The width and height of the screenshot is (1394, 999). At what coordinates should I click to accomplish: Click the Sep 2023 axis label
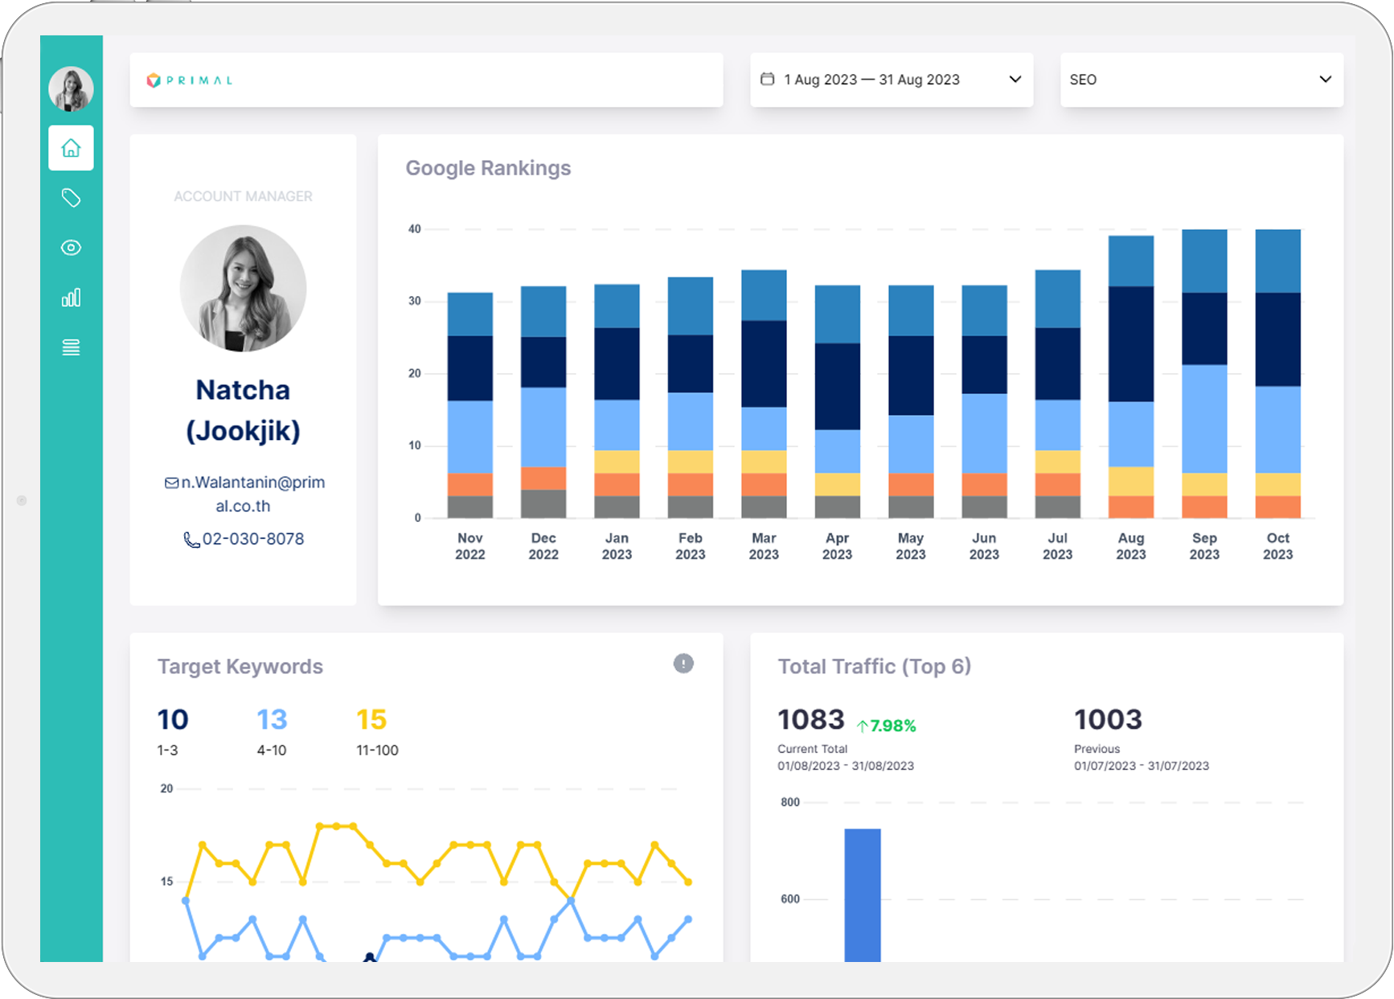click(1204, 546)
